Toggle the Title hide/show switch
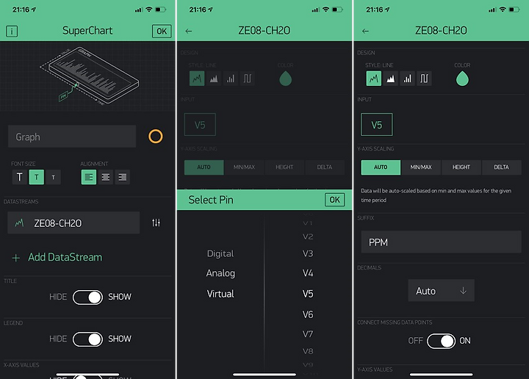 pyautogui.click(x=87, y=297)
